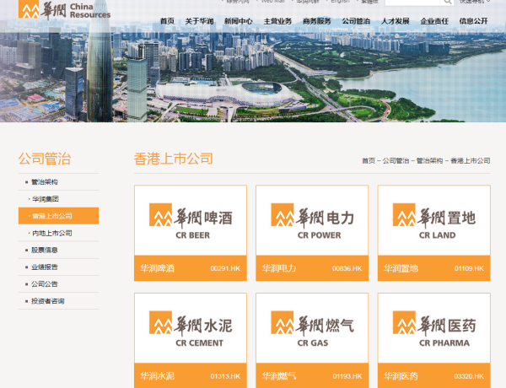
Task: Click the 华润电力 card caption
Action: (x=279, y=268)
